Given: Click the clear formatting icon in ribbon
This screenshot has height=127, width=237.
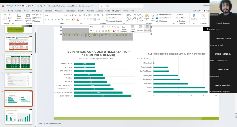Looking at the screenshot, I should click(80, 15).
